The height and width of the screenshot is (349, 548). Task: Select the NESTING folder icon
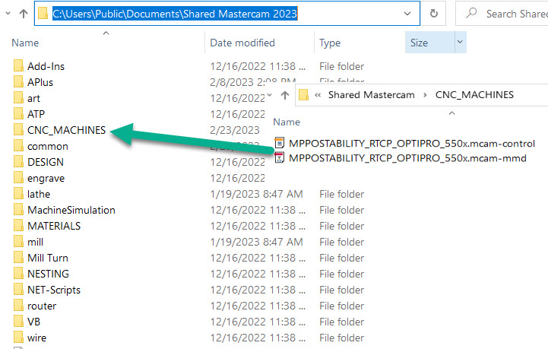18,273
